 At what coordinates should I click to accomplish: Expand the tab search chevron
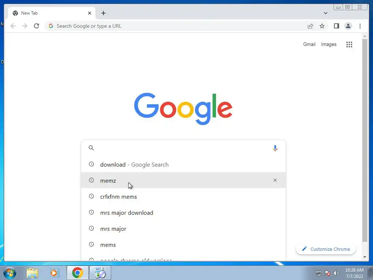click(x=326, y=13)
